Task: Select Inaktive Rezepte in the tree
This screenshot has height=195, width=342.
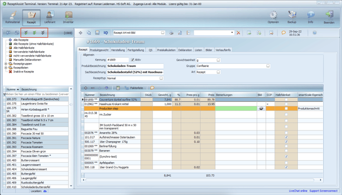Action: (x=23, y=71)
